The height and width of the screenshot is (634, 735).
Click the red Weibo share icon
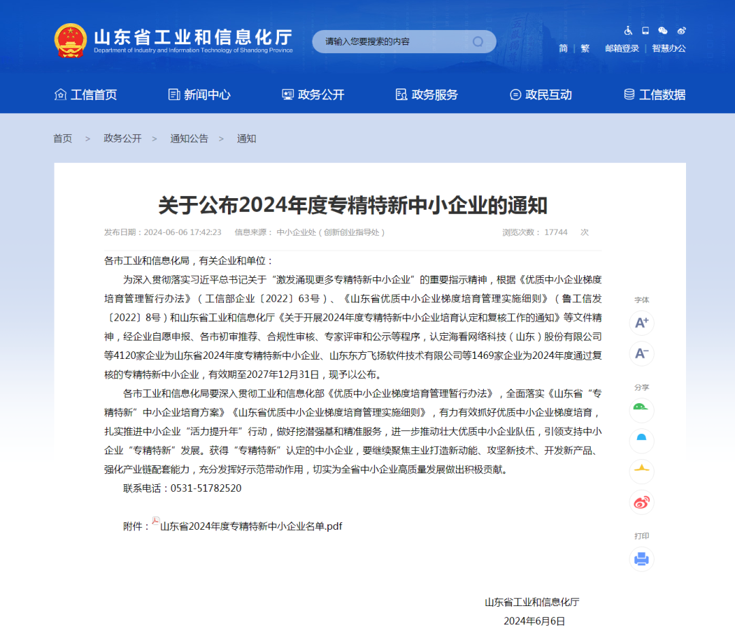click(642, 502)
